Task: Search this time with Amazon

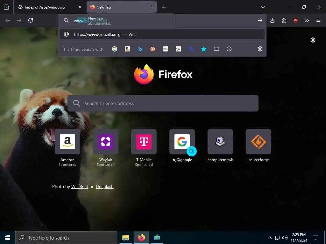Action: (127, 49)
